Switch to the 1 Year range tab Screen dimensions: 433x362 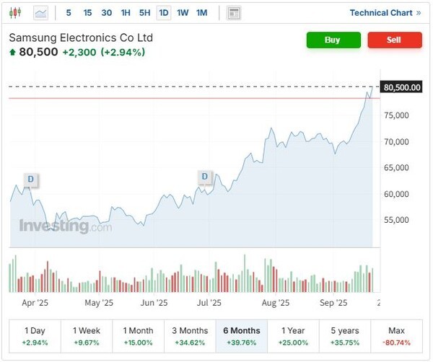[x=294, y=335]
